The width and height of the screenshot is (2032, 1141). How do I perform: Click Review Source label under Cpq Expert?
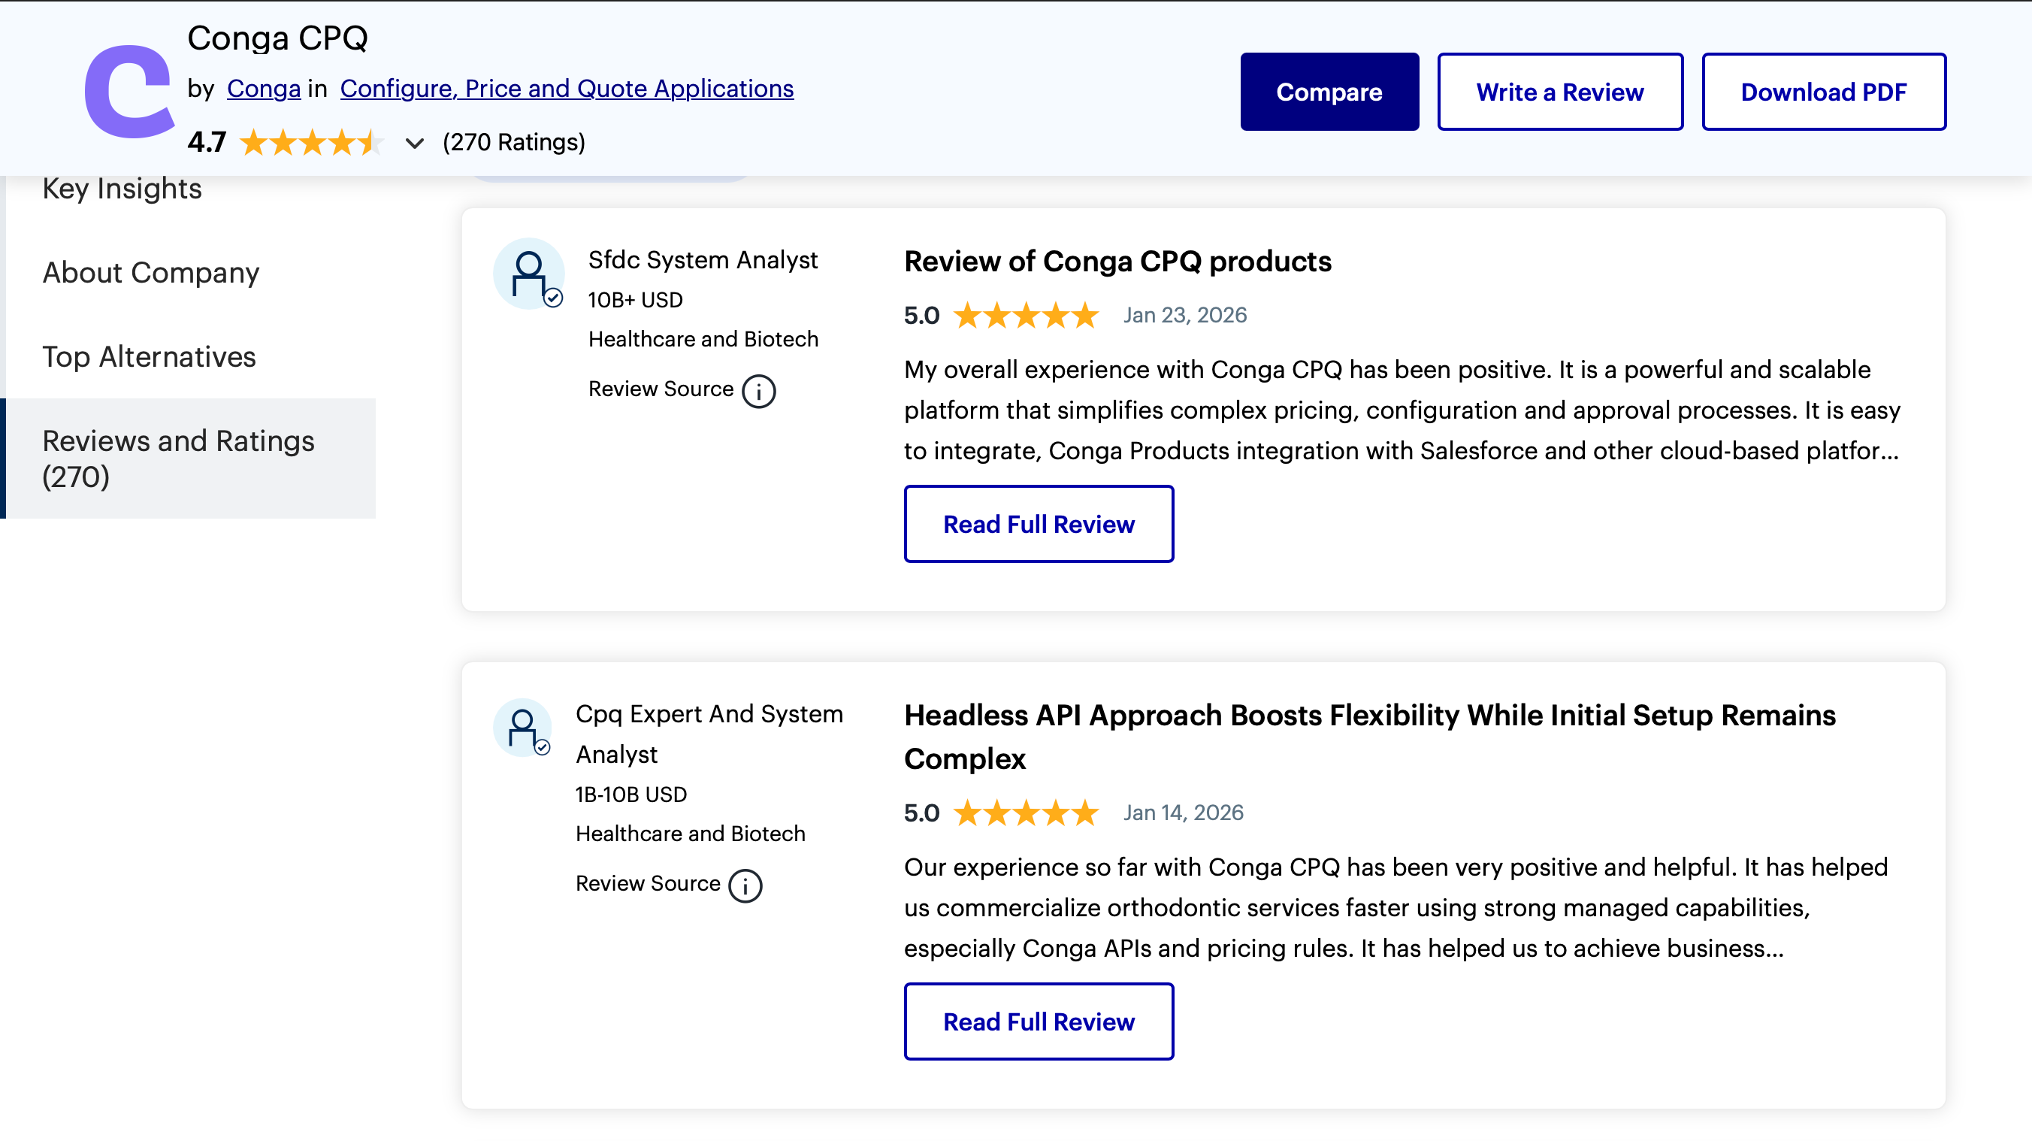648,884
